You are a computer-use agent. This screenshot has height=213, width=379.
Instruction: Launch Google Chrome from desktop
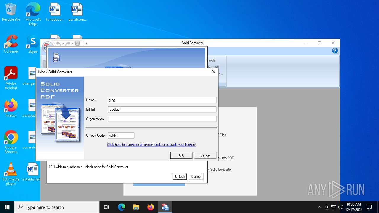(11, 142)
